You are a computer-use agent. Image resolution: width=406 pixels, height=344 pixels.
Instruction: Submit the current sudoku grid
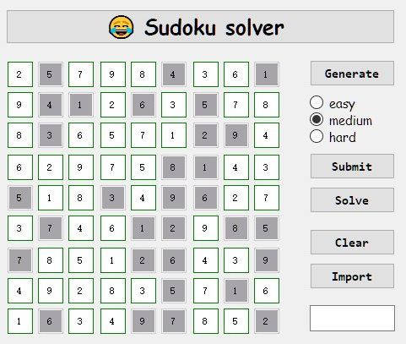coord(352,167)
